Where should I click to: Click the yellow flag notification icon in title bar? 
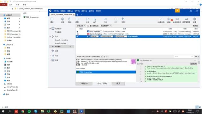tap(177, 10)
